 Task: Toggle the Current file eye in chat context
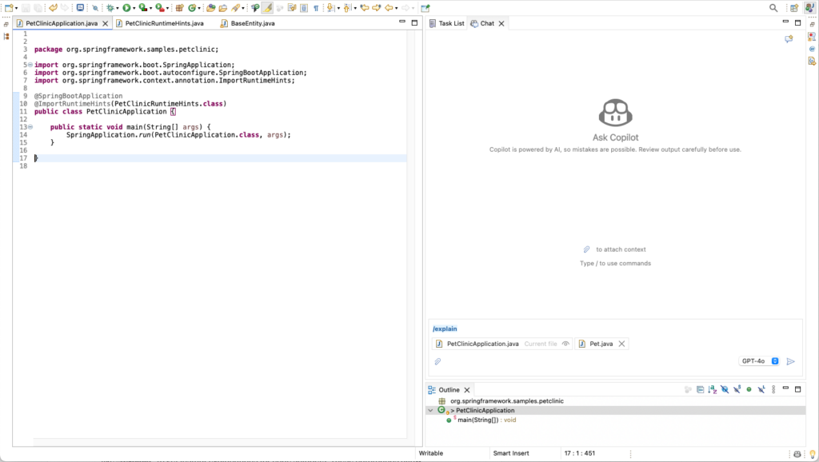point(565,343)
